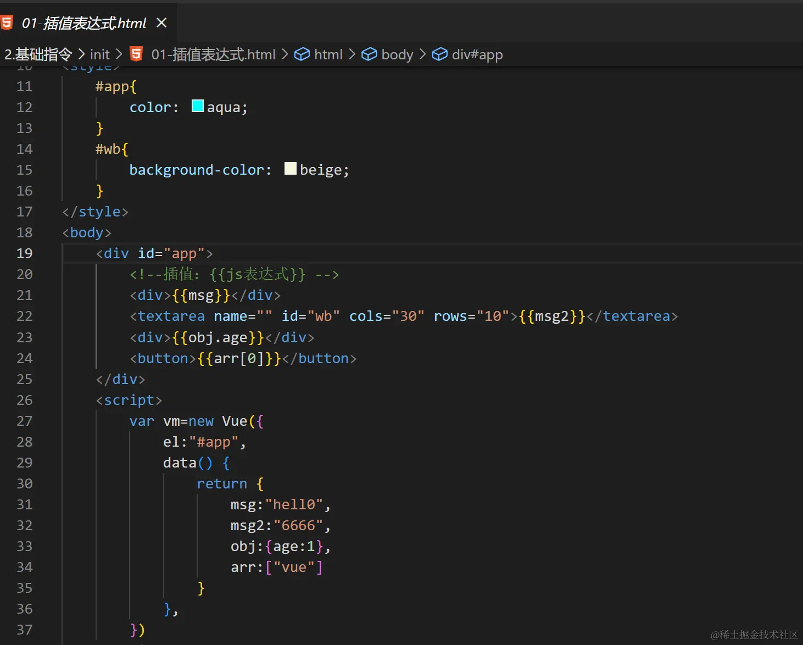Click the 2.基础指令 breadcrumb folder
The width and height of the screenshot is (803, 645).
click(x=38, y=54)
